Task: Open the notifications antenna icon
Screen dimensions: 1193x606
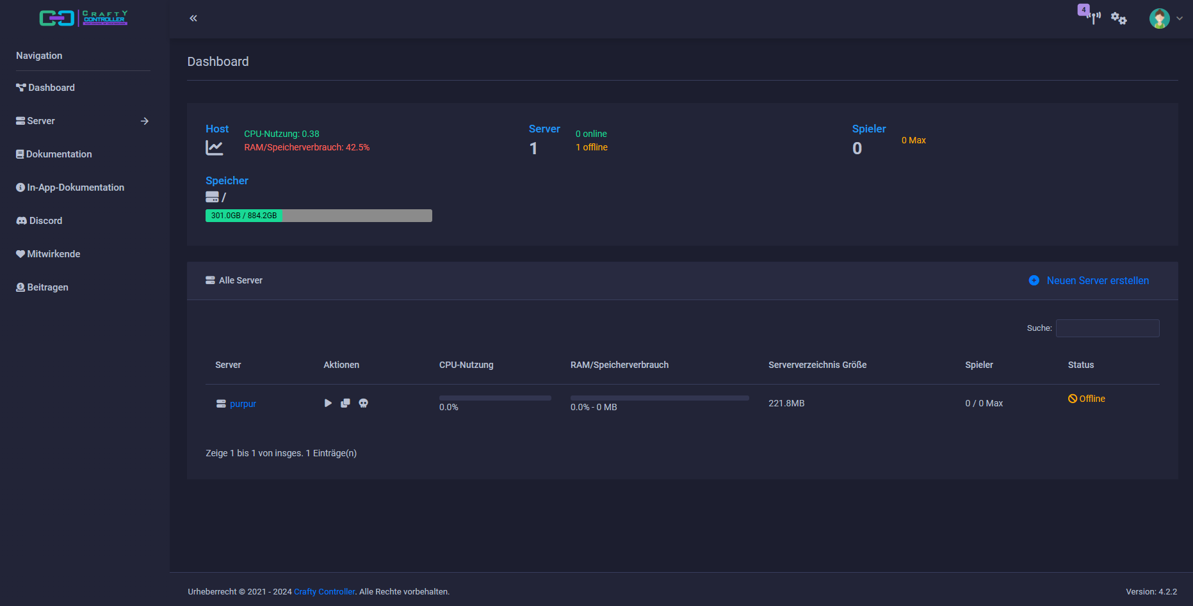Action: pos(1093,18)
